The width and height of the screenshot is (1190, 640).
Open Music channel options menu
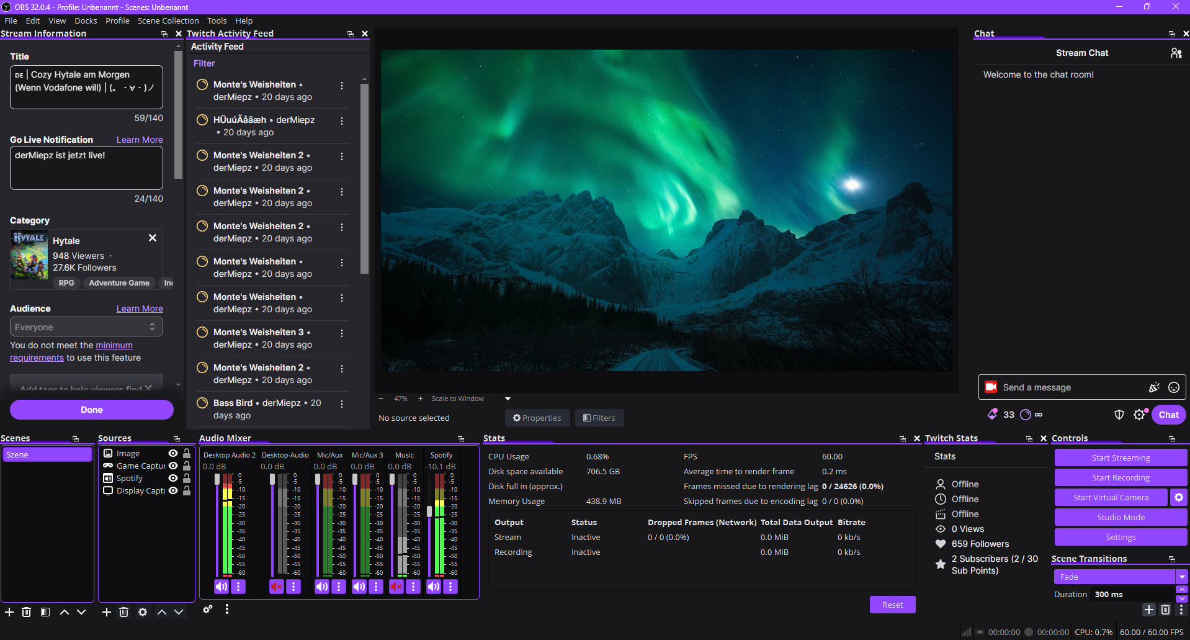pos(413,587)
